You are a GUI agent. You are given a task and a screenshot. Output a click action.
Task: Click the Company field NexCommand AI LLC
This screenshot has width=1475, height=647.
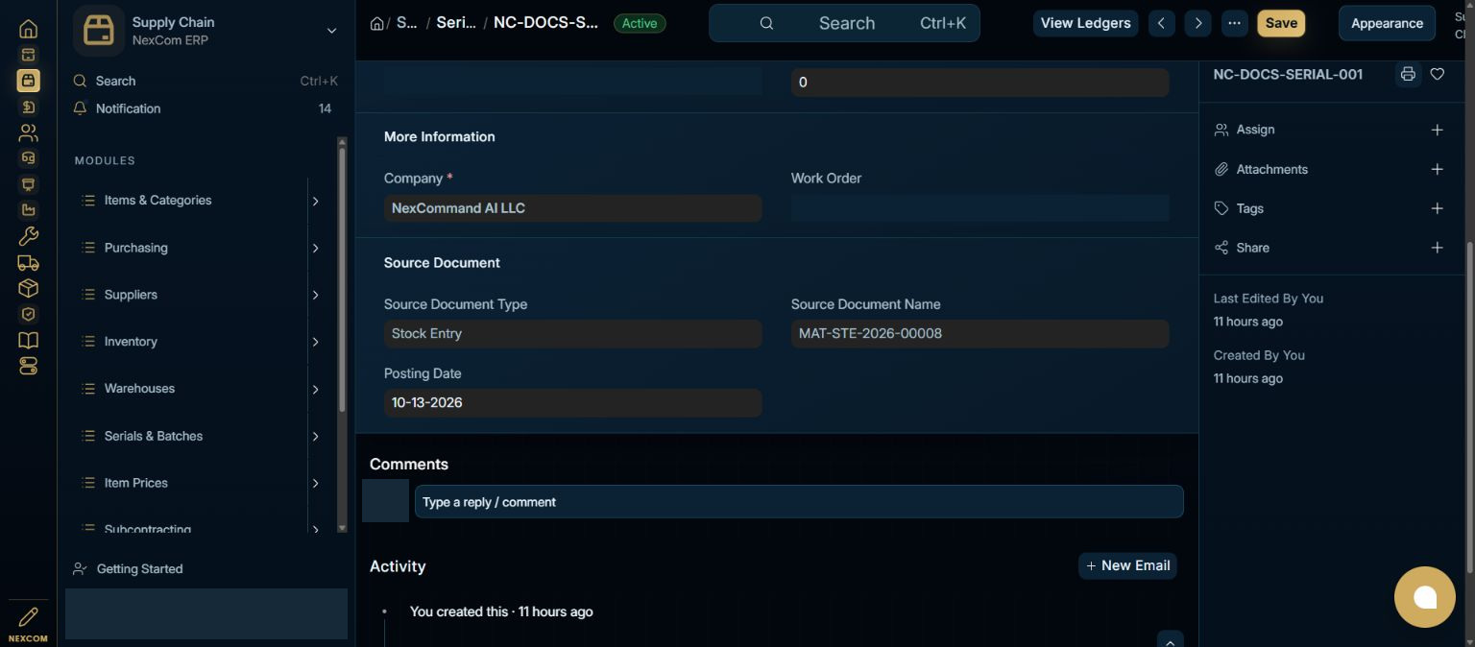point(572,207)
